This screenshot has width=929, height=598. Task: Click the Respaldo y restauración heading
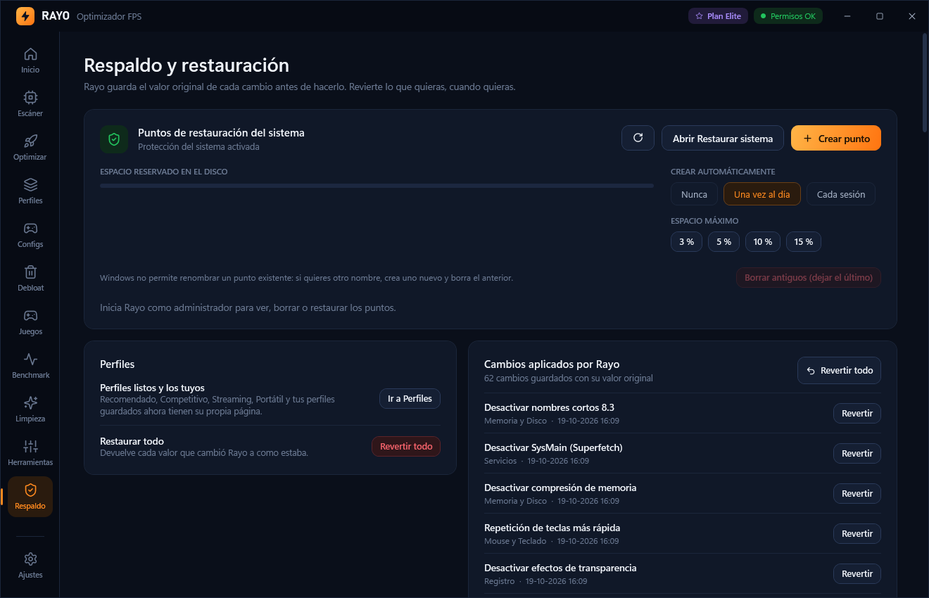187,65
